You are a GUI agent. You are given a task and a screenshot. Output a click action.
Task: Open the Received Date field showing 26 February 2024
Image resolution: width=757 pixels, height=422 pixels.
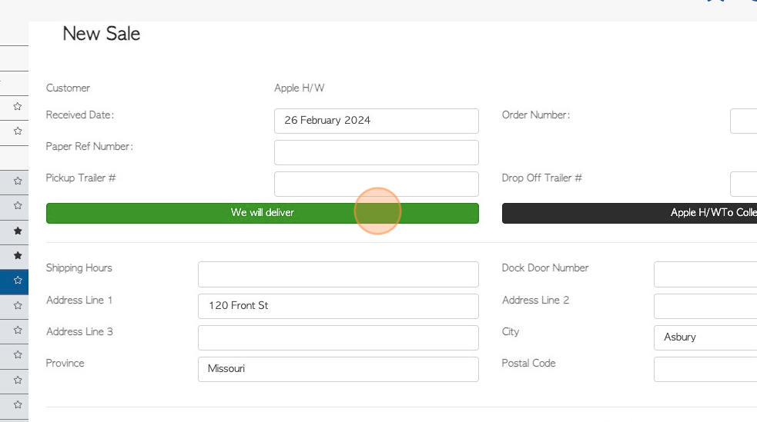376,121
